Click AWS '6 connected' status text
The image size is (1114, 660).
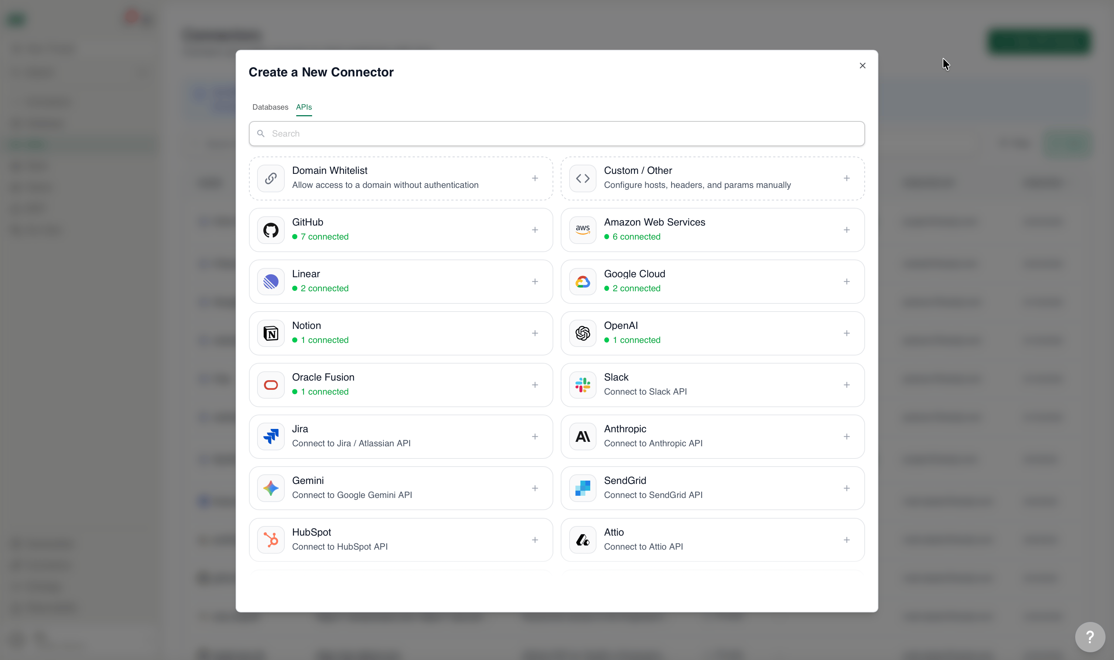pos(632,237)
